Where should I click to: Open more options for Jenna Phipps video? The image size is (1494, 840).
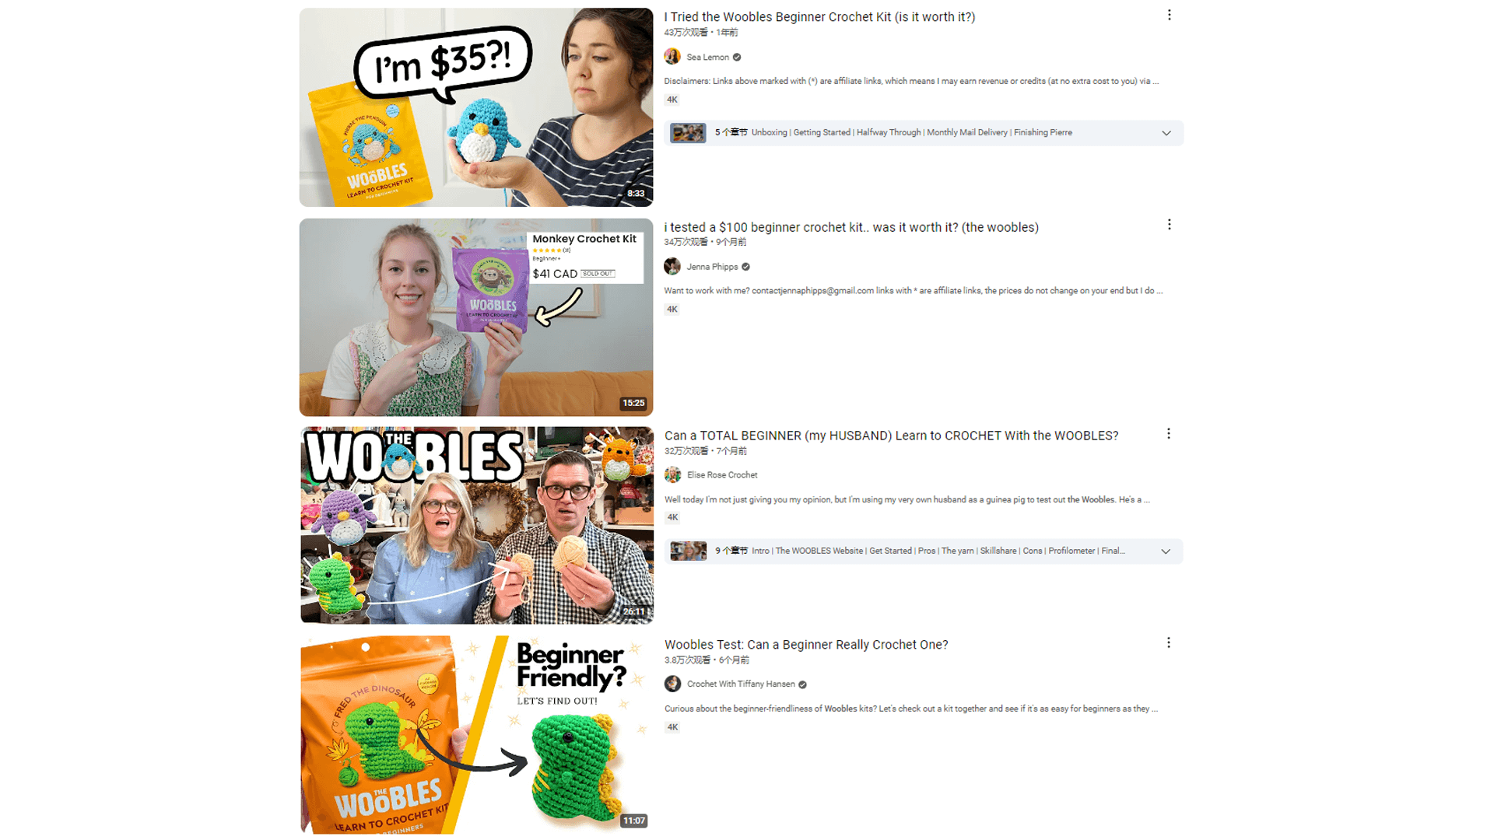1169,225
